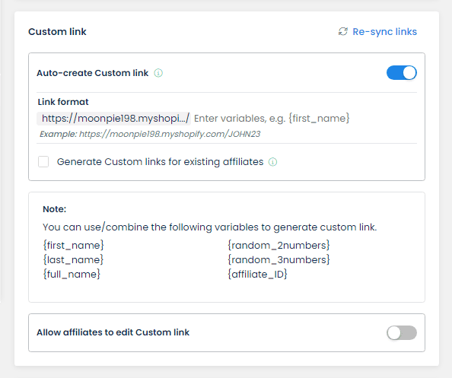Click the Custom link section heading

click(57, 31)
